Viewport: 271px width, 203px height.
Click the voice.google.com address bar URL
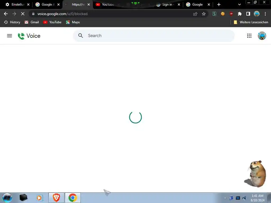coord(62,14)
